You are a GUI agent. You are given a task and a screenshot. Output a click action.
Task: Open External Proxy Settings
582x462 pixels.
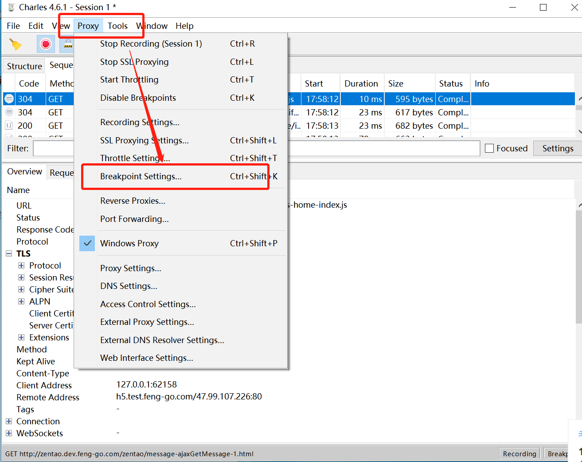[180, 322]
